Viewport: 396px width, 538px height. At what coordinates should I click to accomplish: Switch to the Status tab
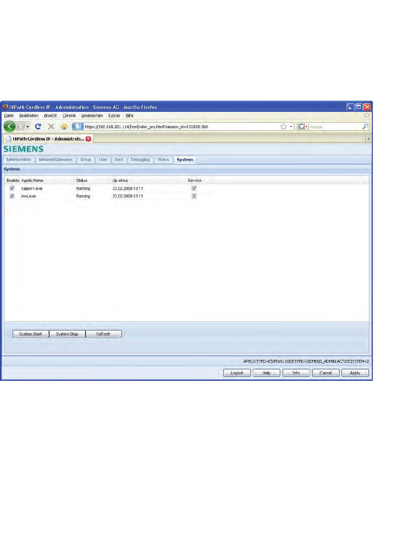[x=163, y=160]
